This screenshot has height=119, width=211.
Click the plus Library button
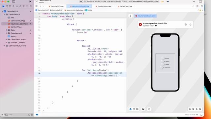point(194,1)
